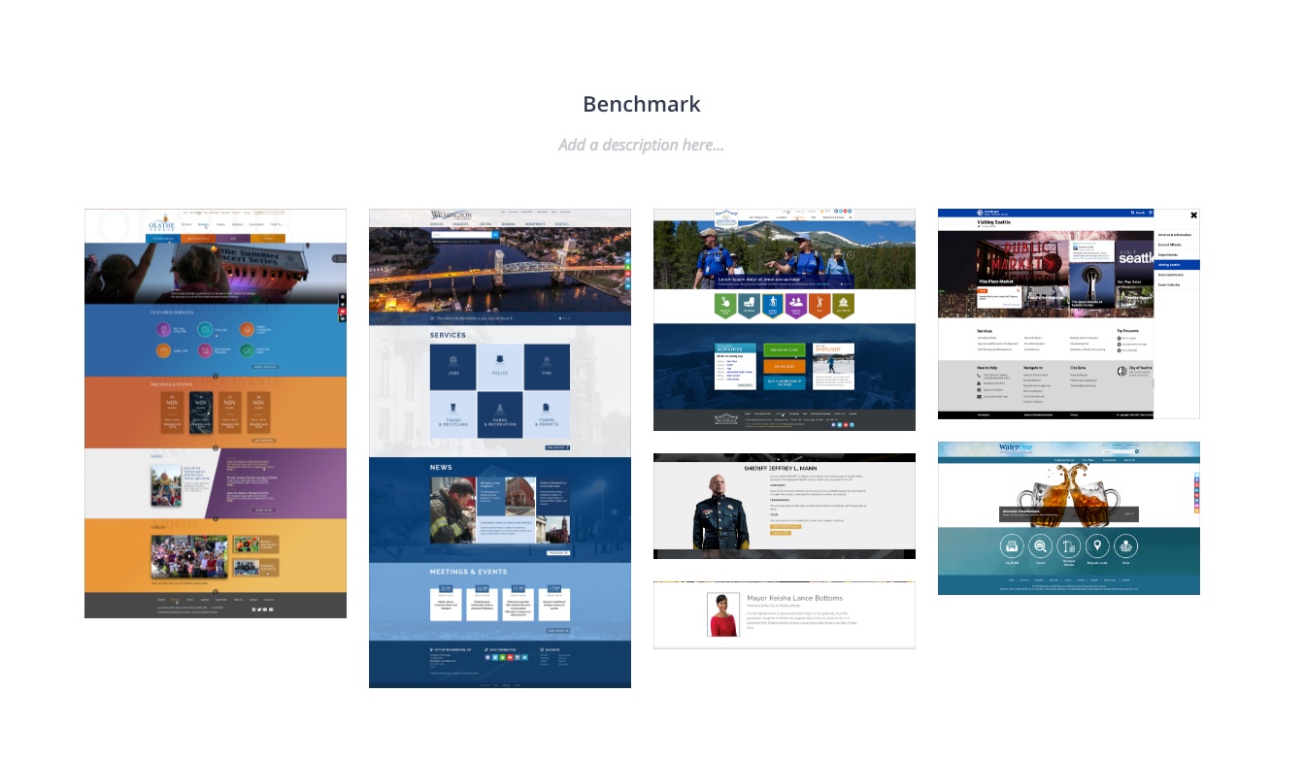Open the mountain hikers website thumbnail

785,319
